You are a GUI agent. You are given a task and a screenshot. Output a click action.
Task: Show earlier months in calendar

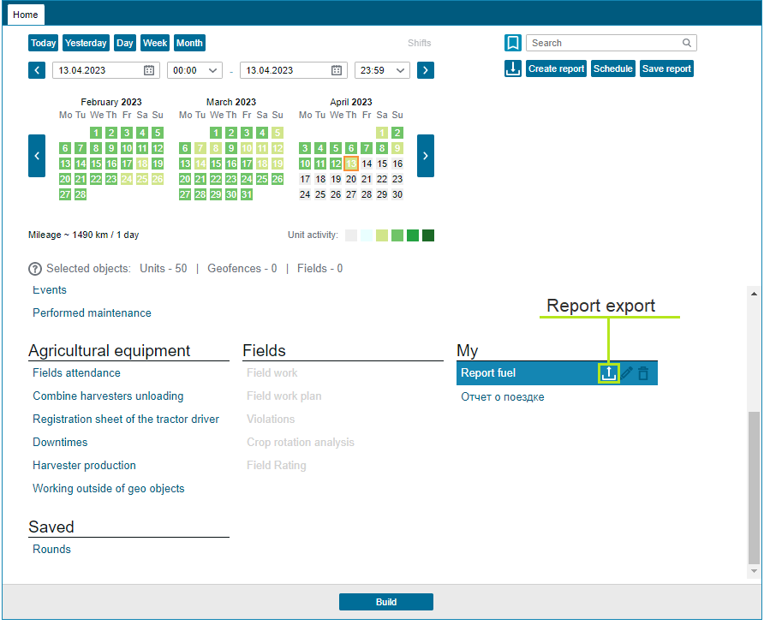[37, 156]
